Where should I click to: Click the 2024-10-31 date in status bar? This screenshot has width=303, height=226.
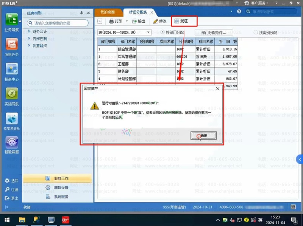[x=203, y=207]
